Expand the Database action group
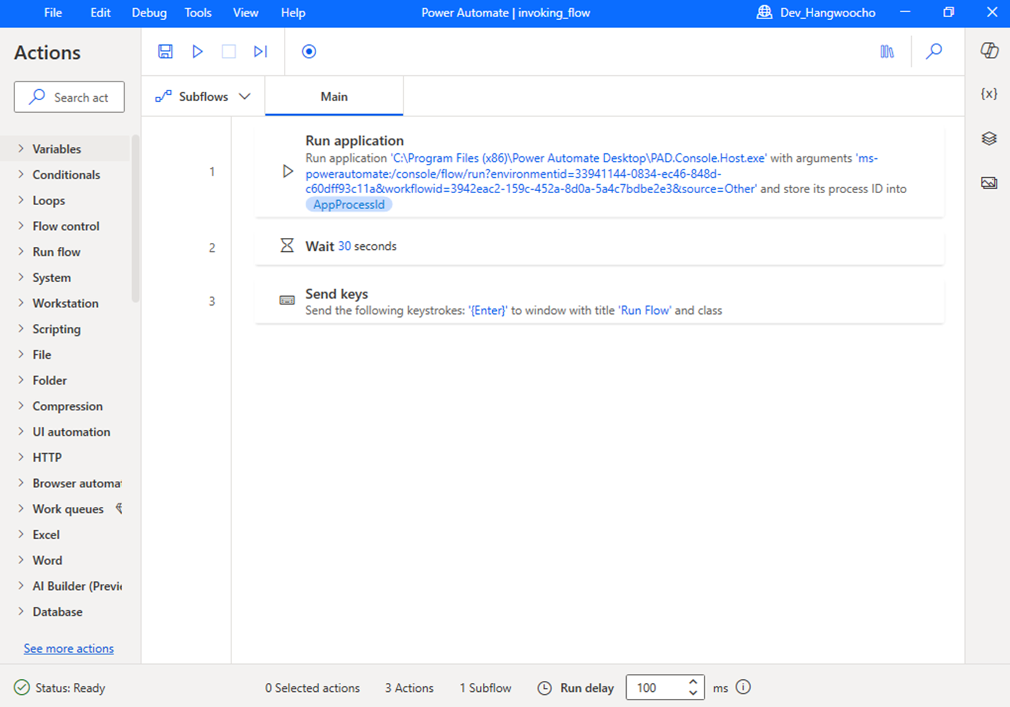Image resolution: width=1010 pixels, height=707 pixels. pyautogui.click(x=21, y=611)
